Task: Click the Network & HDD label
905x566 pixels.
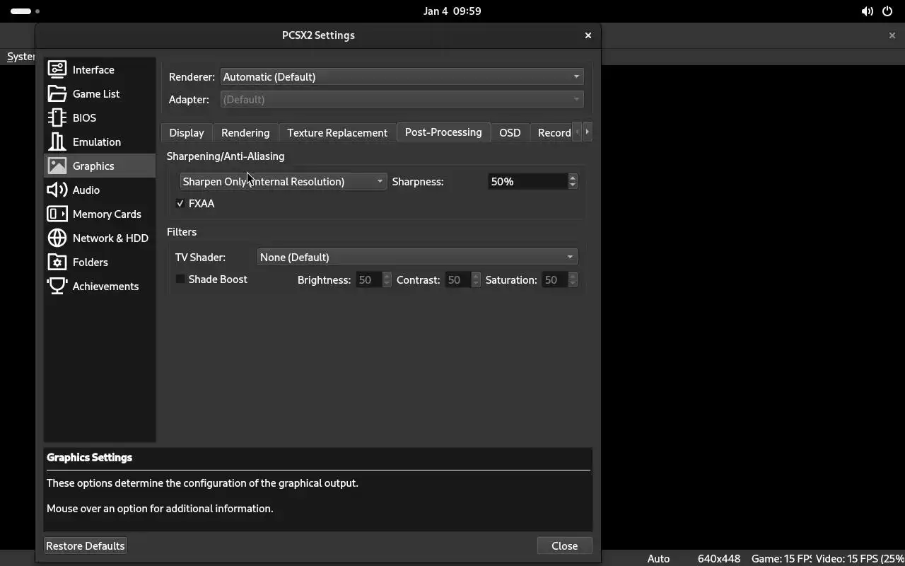Action: pos(110,238)
